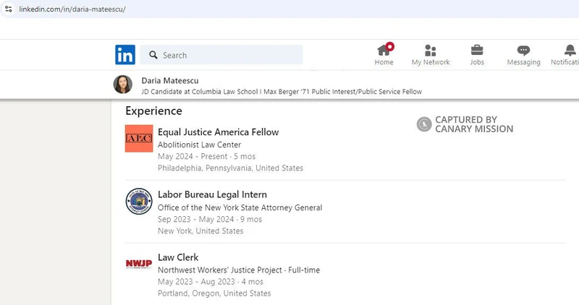Open the Messaging chat icon
The height and width of the screenshot is (305, 579).
coord(523,50)
